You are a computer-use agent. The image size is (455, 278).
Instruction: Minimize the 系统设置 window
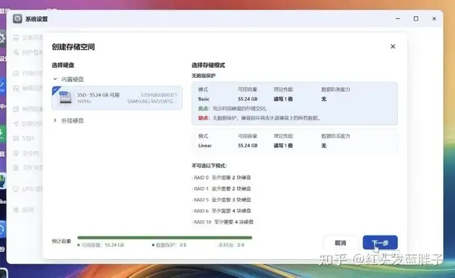398,18
